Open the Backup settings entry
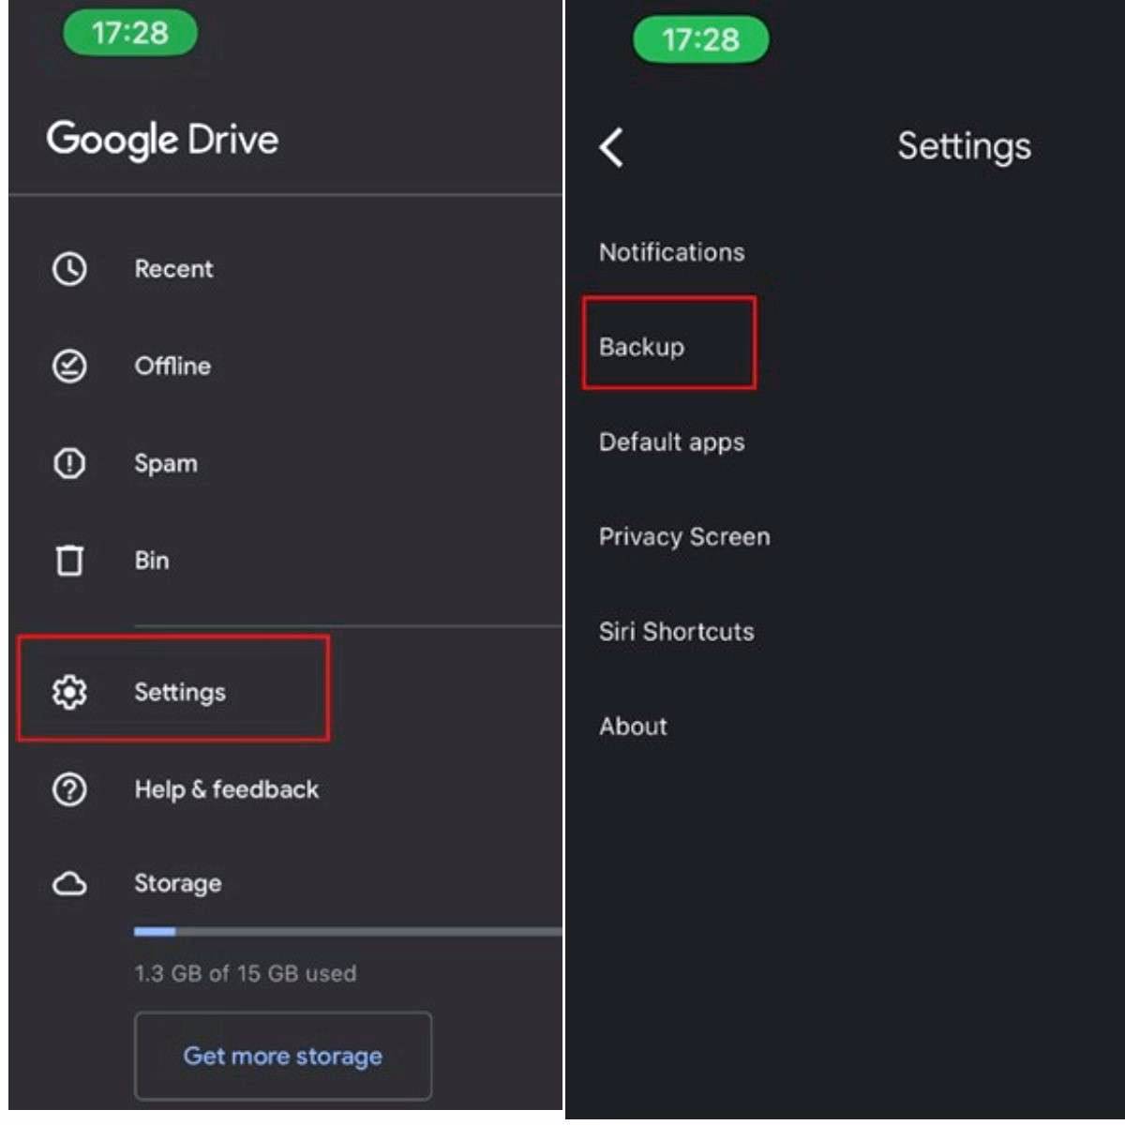The width and height of the screenshot is (1125, 1125). 641,346
